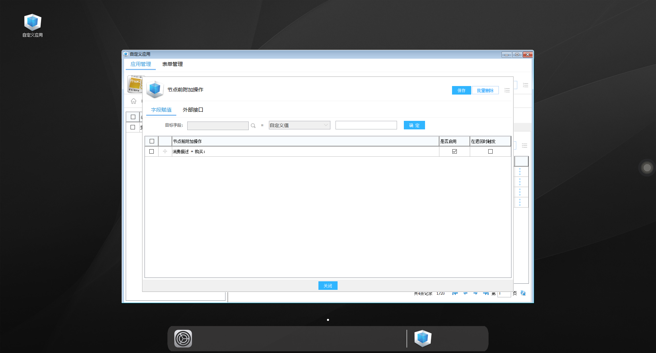This screenshot has height=353, width=656.
Task: Click the 目标字段 input box
Action: tap(218, 126)
